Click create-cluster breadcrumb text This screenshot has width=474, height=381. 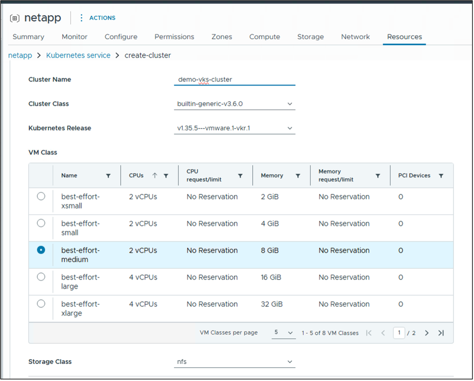[148, 55]
